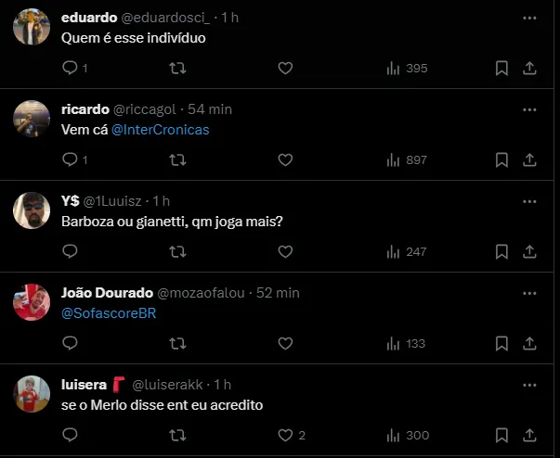Open more options menu on ricardo's tweet
Viewport: 560px width, 458px height.
(x=529, y=109)
